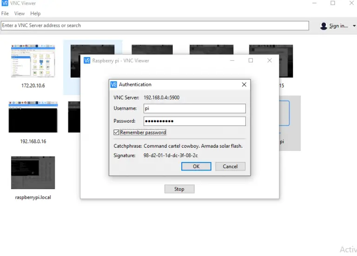The width and height of the screenshot is (357, 256).
Task: Click the 192.168.0.4::5900 server address text
Action: (x=161, y=98)
